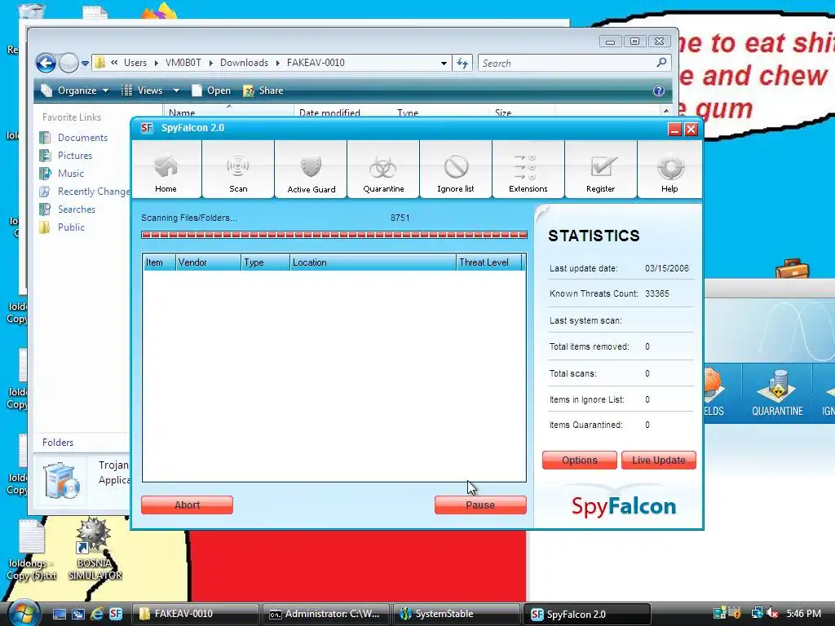835x626 pixels.
Task: Run Live Update in SpyFalcon
Action: 659,460
